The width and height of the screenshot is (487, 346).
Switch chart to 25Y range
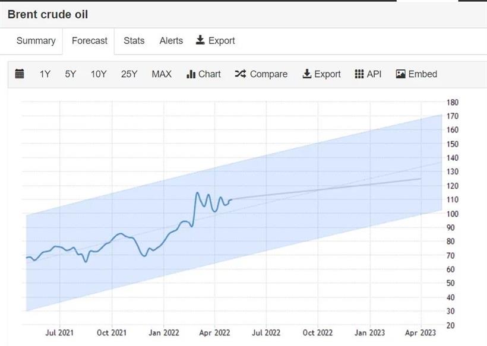(129, 74)
